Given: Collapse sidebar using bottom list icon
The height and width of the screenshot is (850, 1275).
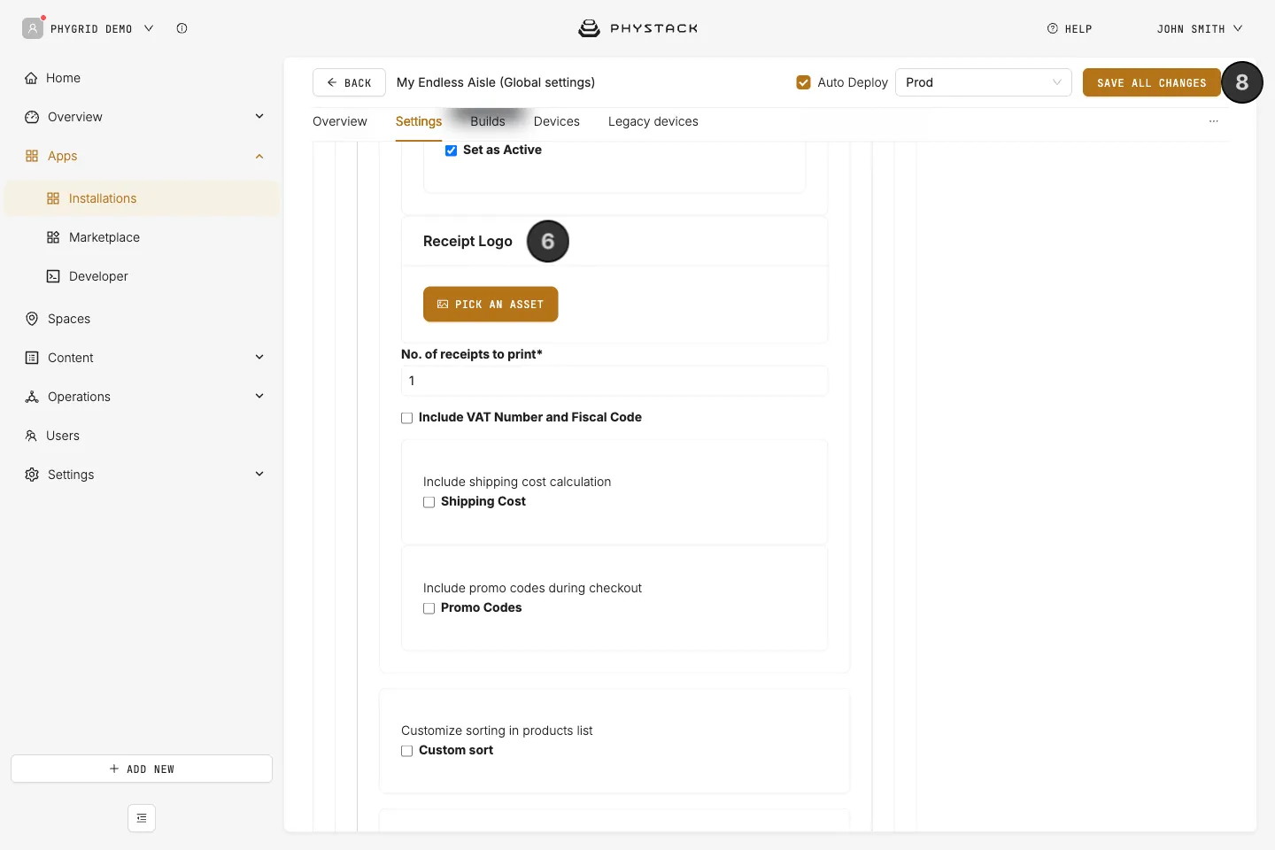Looking at the screenshot, I should [142, 818].
